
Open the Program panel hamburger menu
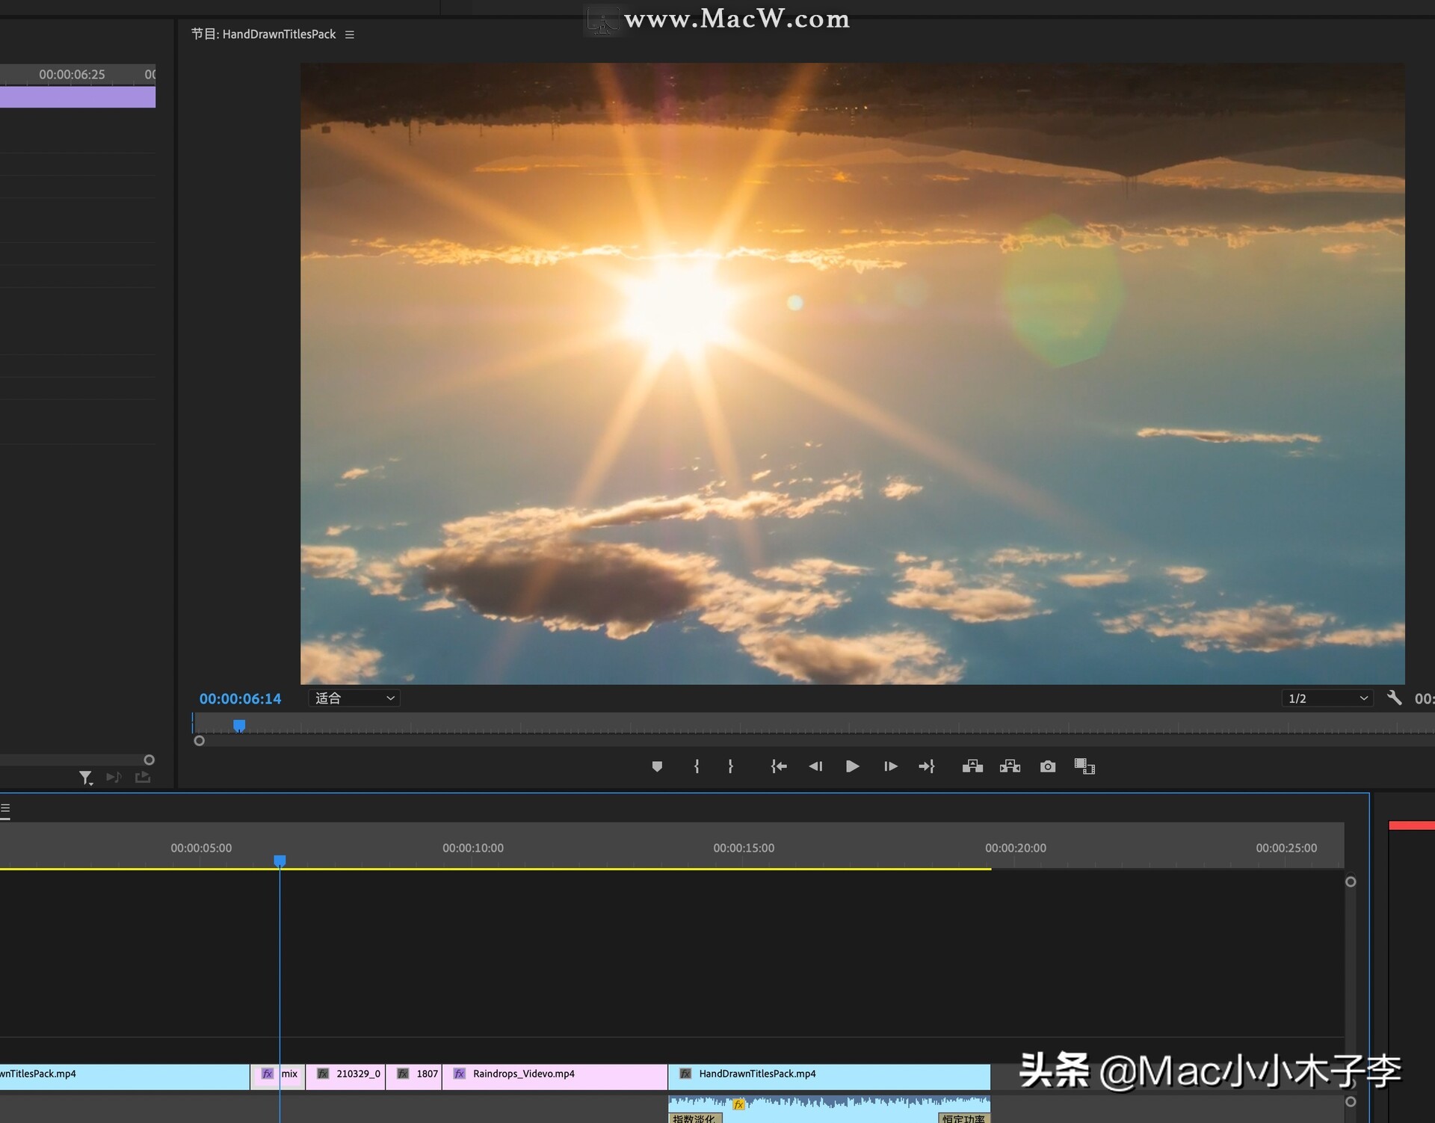pos(349,34)
